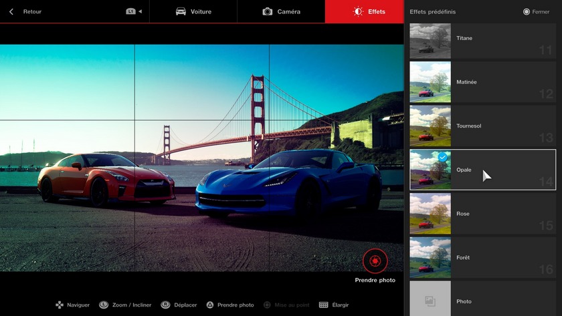Choose the Titane preset

[x=483, y=41]
